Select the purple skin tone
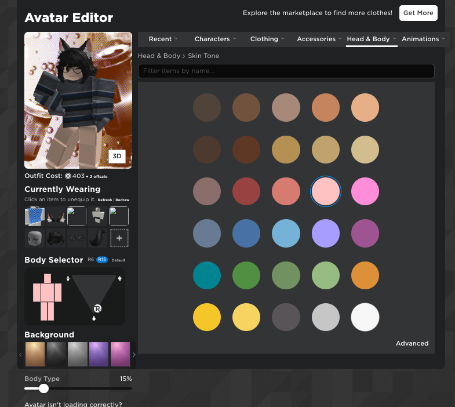This screenshot has height=407, width=455. [365, 234]
